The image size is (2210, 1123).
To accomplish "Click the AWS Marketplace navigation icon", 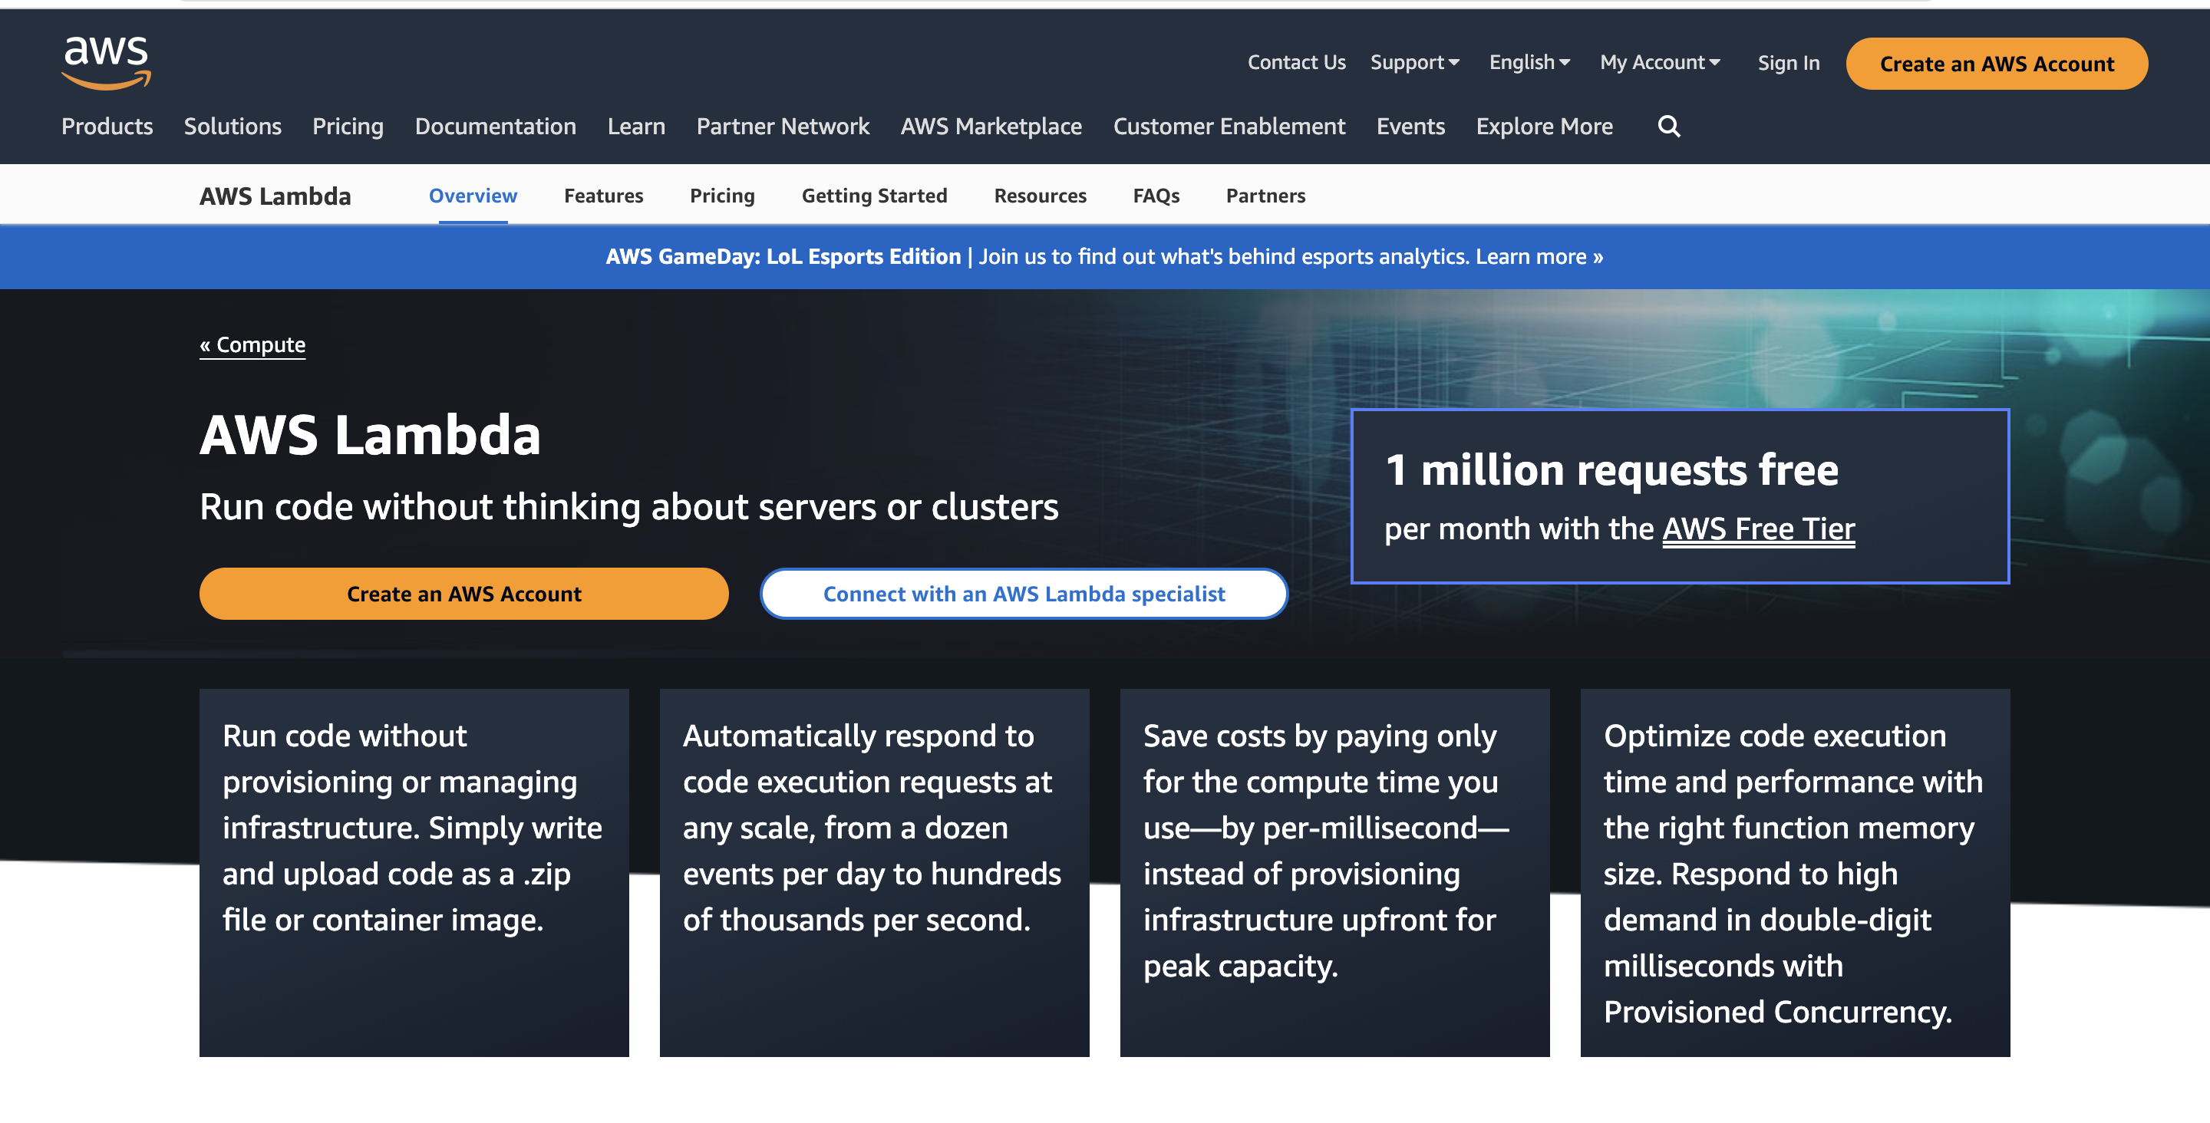I will pyautogui.click(x=991, y=124).
